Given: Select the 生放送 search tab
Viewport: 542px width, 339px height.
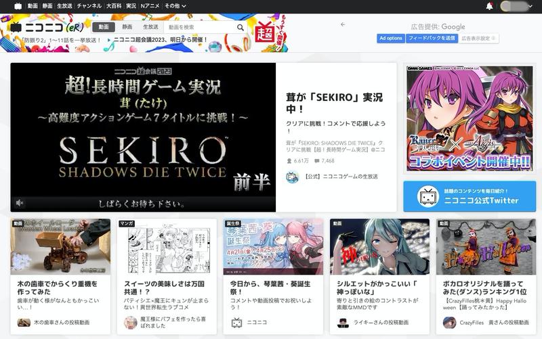Looking at the screenshot, I should 150,27.
